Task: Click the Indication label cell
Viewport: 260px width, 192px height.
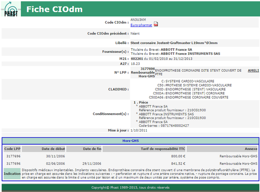Action: 12,174
